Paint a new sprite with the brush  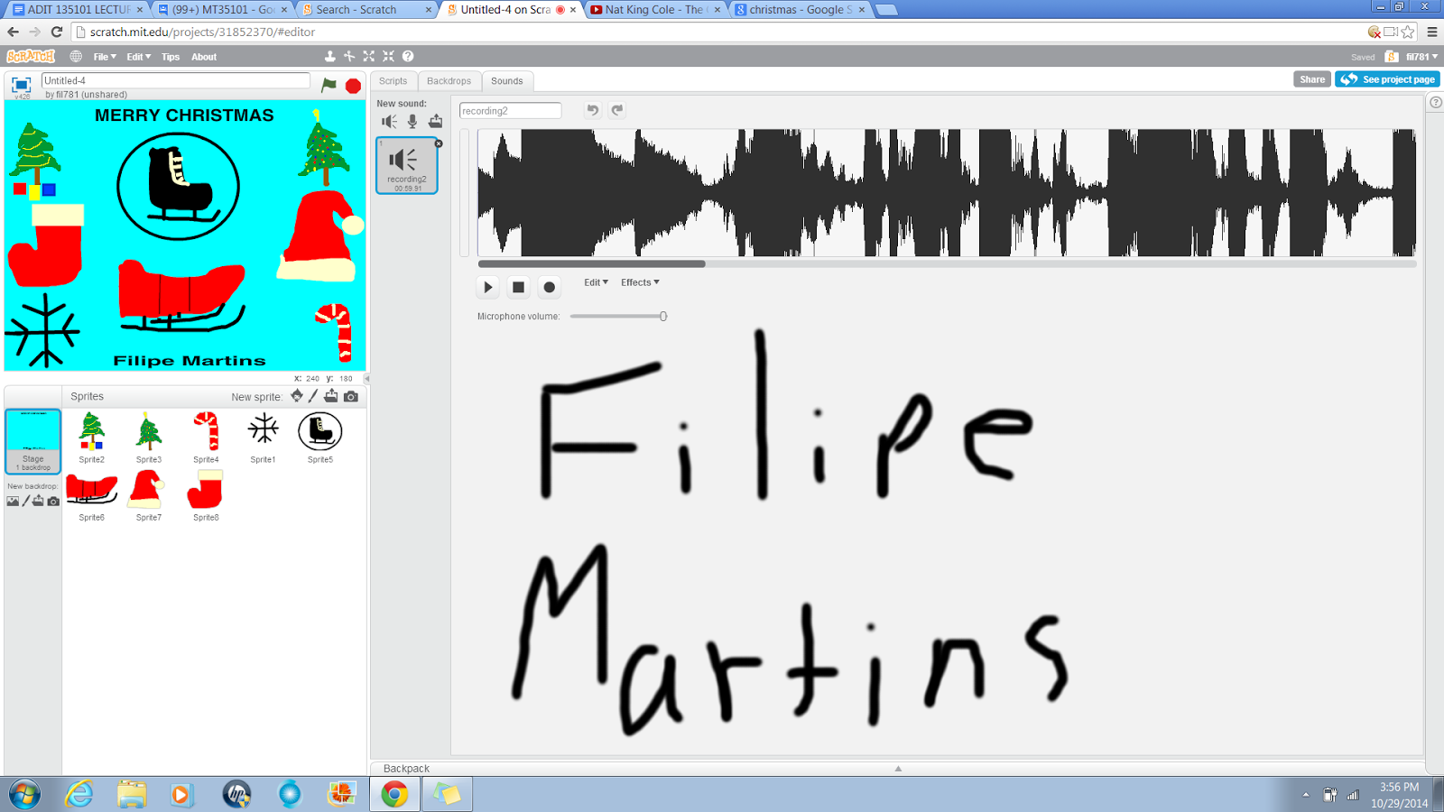pos(313,396)
